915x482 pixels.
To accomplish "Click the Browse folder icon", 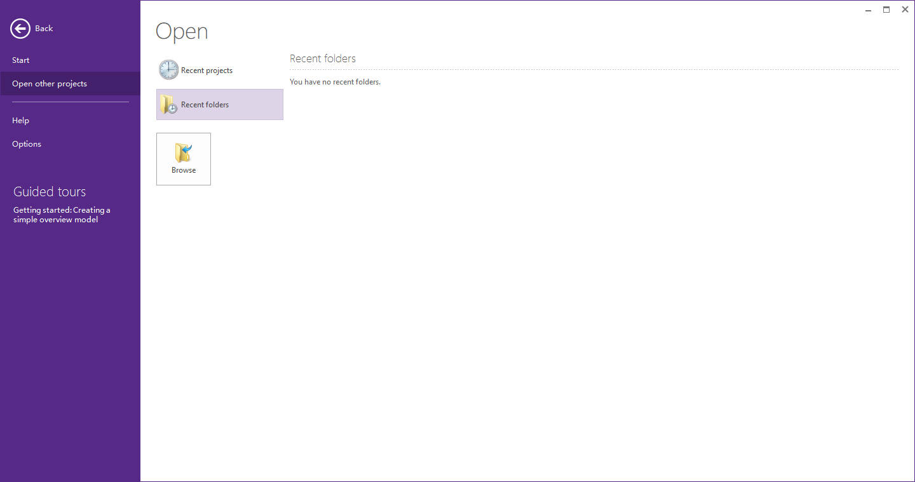I will pyautogui.click(x=184, y=153).
